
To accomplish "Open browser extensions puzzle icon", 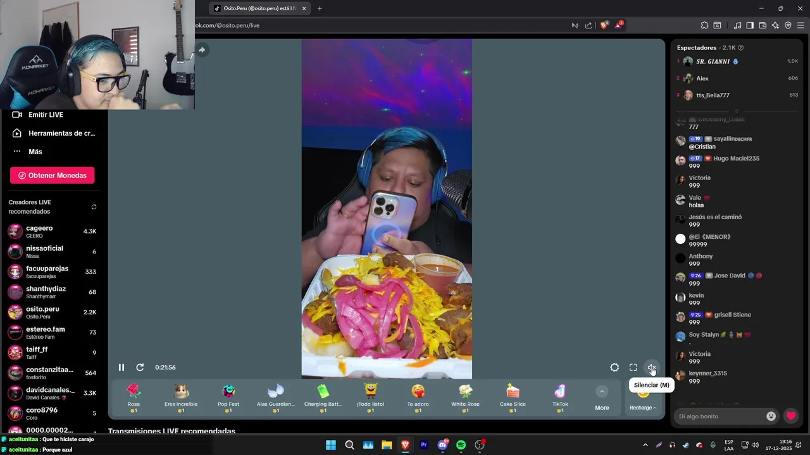I will (704, 25).
